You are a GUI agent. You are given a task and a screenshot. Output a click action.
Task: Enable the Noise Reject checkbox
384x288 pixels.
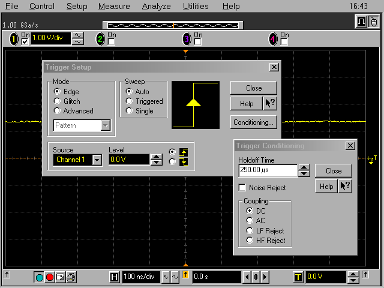point(243,188)
